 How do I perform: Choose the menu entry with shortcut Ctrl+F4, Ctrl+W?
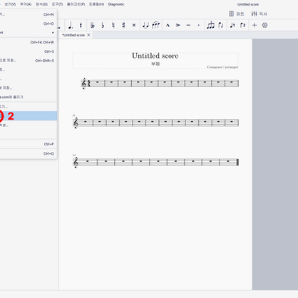pos(29,42)
